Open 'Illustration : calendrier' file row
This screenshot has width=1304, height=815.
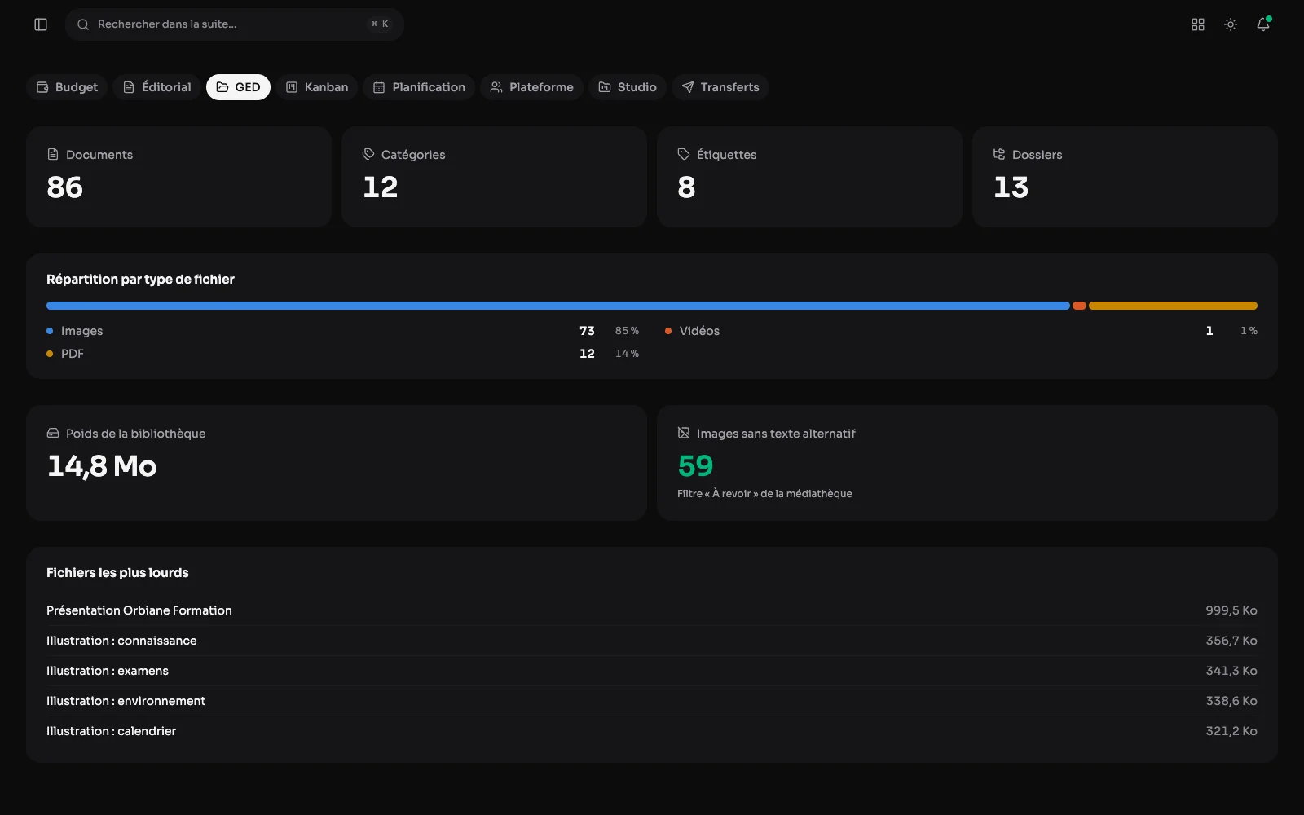(652, 731)
